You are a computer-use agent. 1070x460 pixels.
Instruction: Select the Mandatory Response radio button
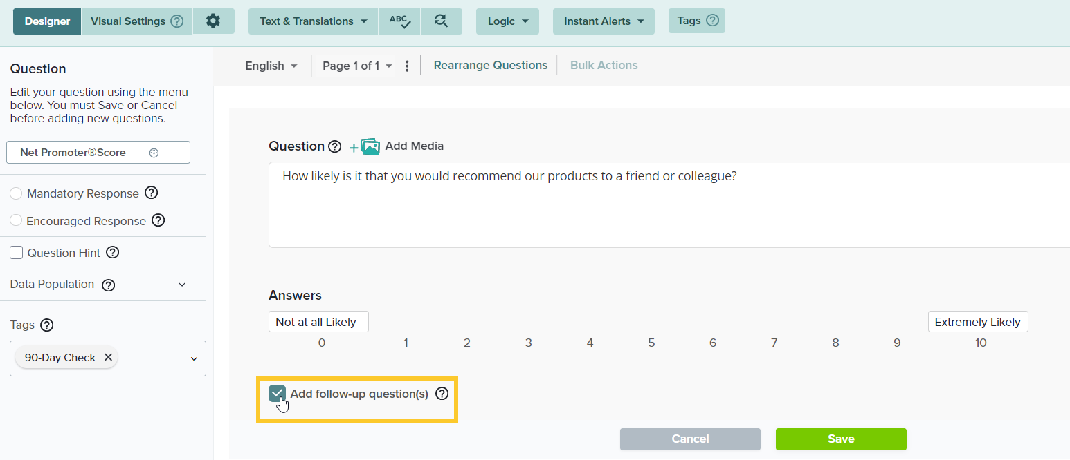point(16,193)
